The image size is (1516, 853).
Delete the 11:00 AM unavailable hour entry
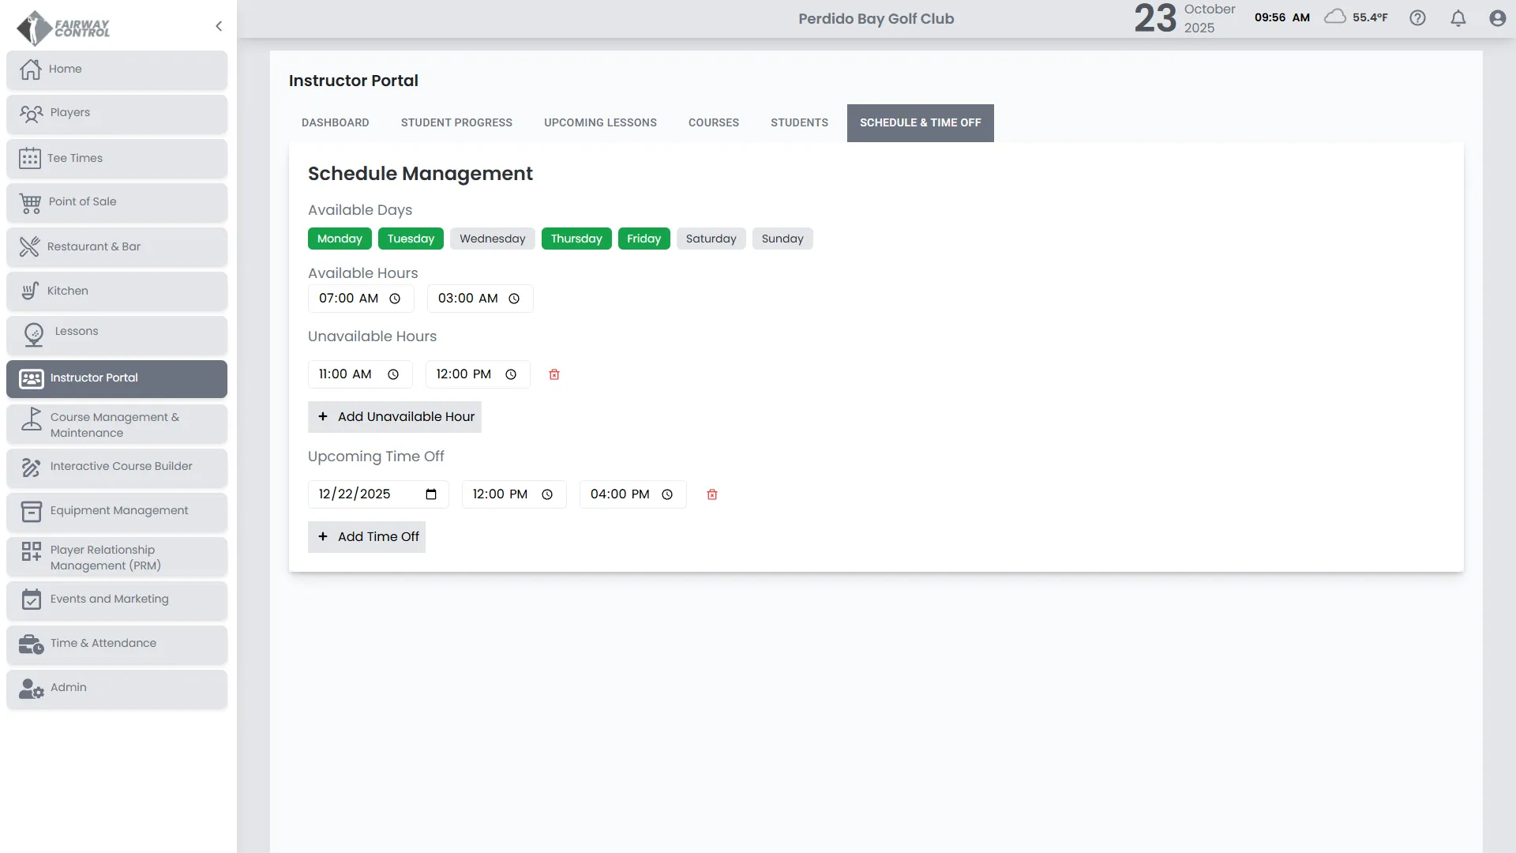coord(554,374)
